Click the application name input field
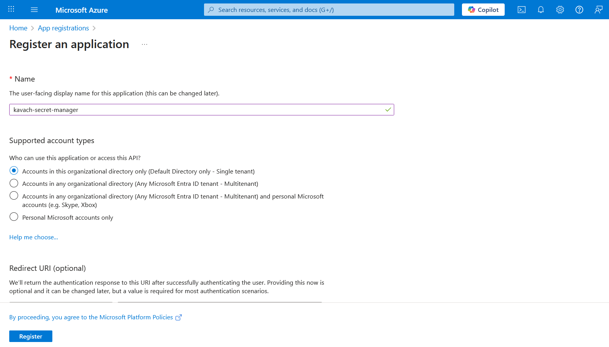This screenshot has width=609, height=347. click(x=202, y=110)
